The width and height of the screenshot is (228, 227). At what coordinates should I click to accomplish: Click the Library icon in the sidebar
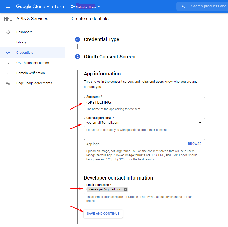[8, 42]
